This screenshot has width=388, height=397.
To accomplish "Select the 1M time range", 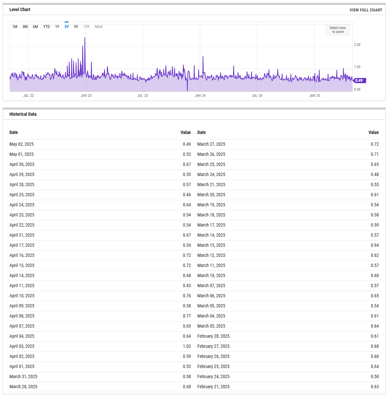I will [15, 27].
